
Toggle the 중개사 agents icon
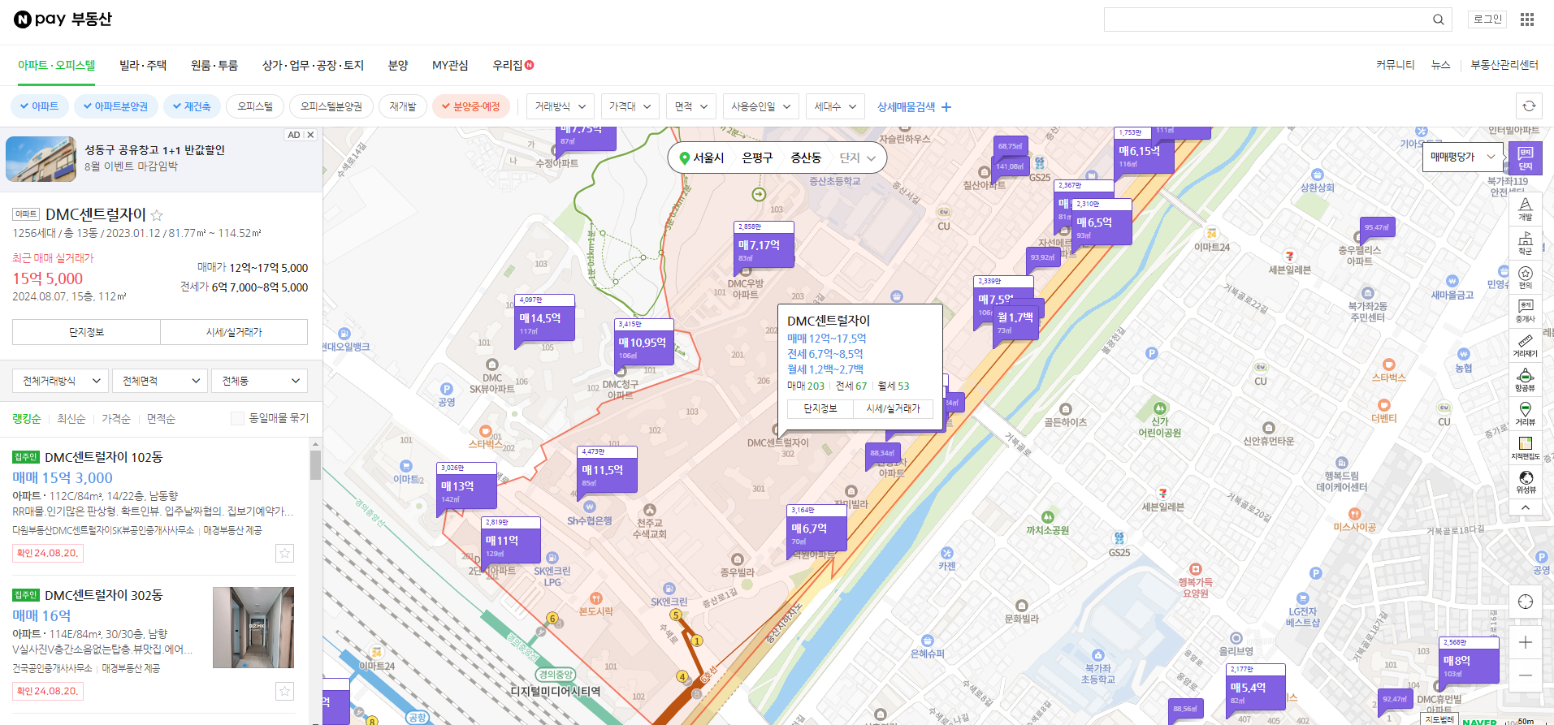tap(1526, 311)
